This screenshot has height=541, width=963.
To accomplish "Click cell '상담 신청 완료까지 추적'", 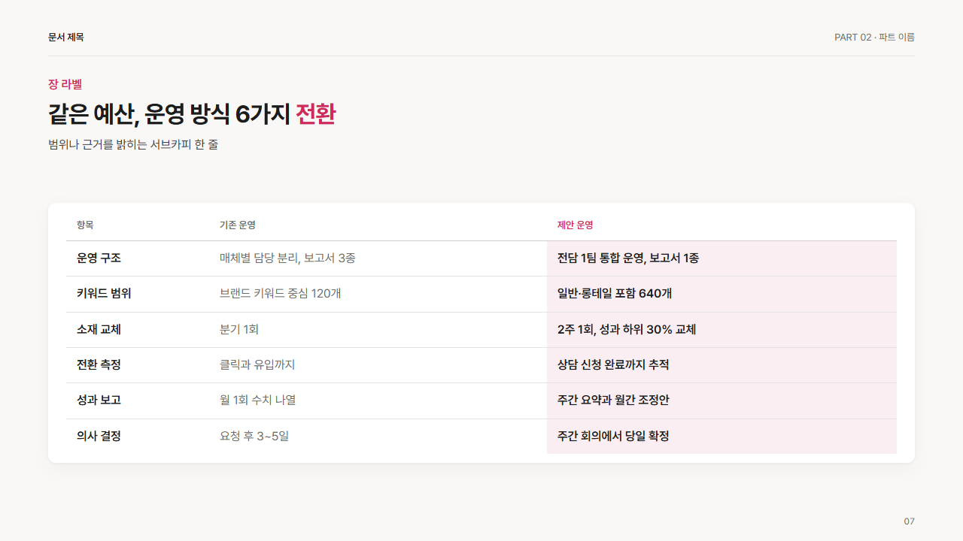I will [x=613, y=364].
